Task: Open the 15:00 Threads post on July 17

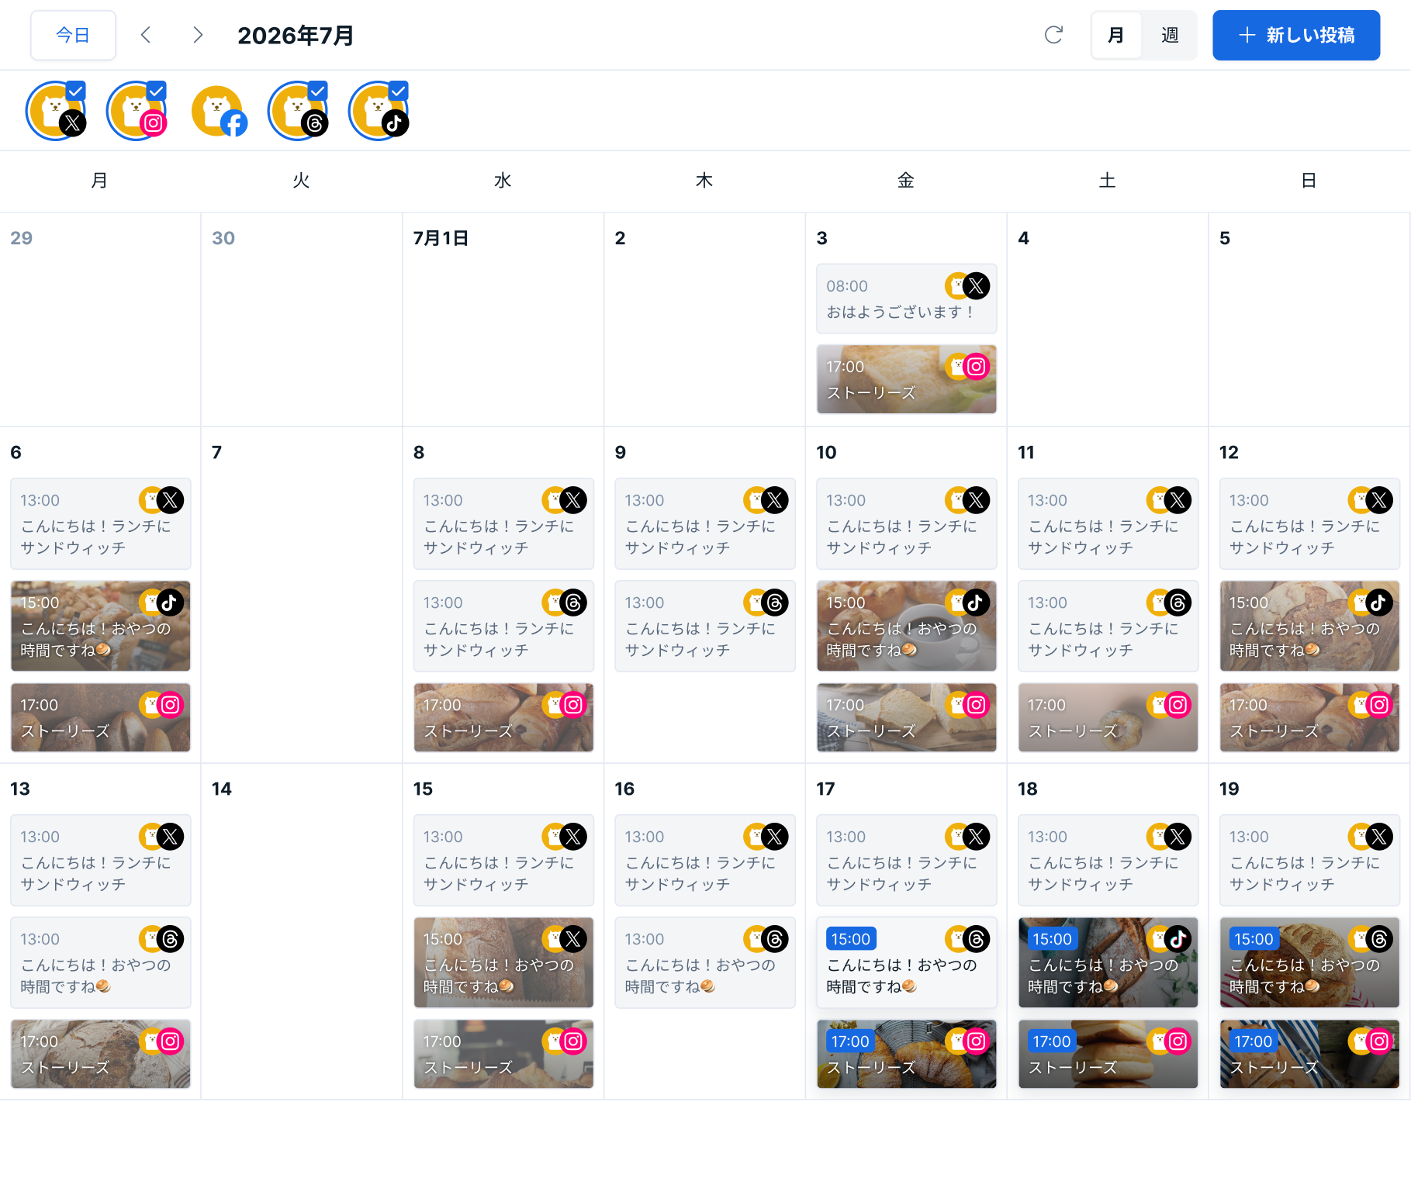Action: [907, 962]
